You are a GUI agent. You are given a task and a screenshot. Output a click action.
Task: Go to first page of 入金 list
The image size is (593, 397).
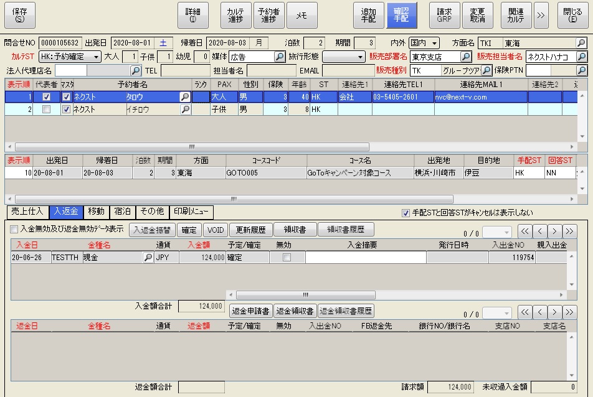click(524, 230)
